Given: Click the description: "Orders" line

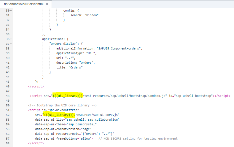Looking at the screenshot, I should (x=76, y=63).
